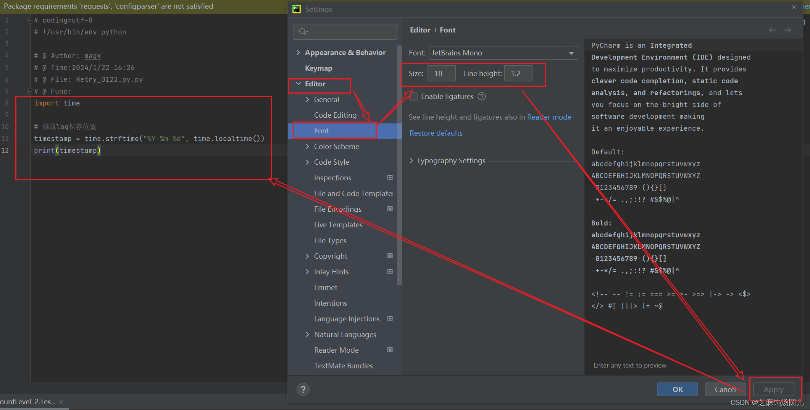This screenshot has height=410, width=810.
Task: Open TextMate Bundles settings page
Action: [x=343, y=366]
